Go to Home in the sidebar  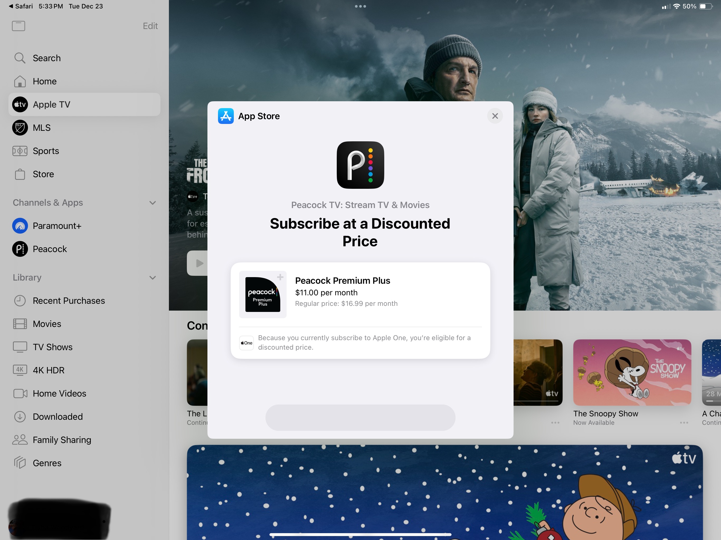pyautogui.click(x=44, y=81)
